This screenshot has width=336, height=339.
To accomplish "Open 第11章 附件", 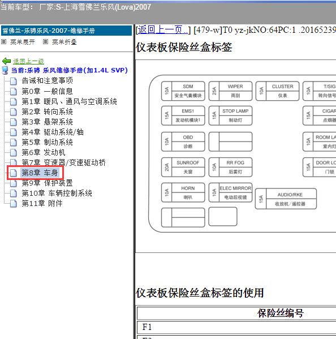I will (42, 203).
